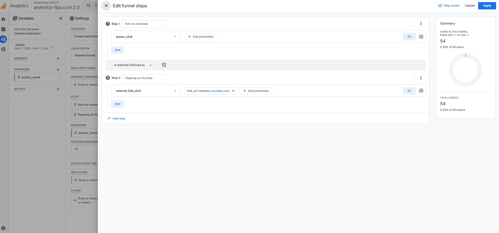Open the 'is indirectly followed by' dropdown

133,65
